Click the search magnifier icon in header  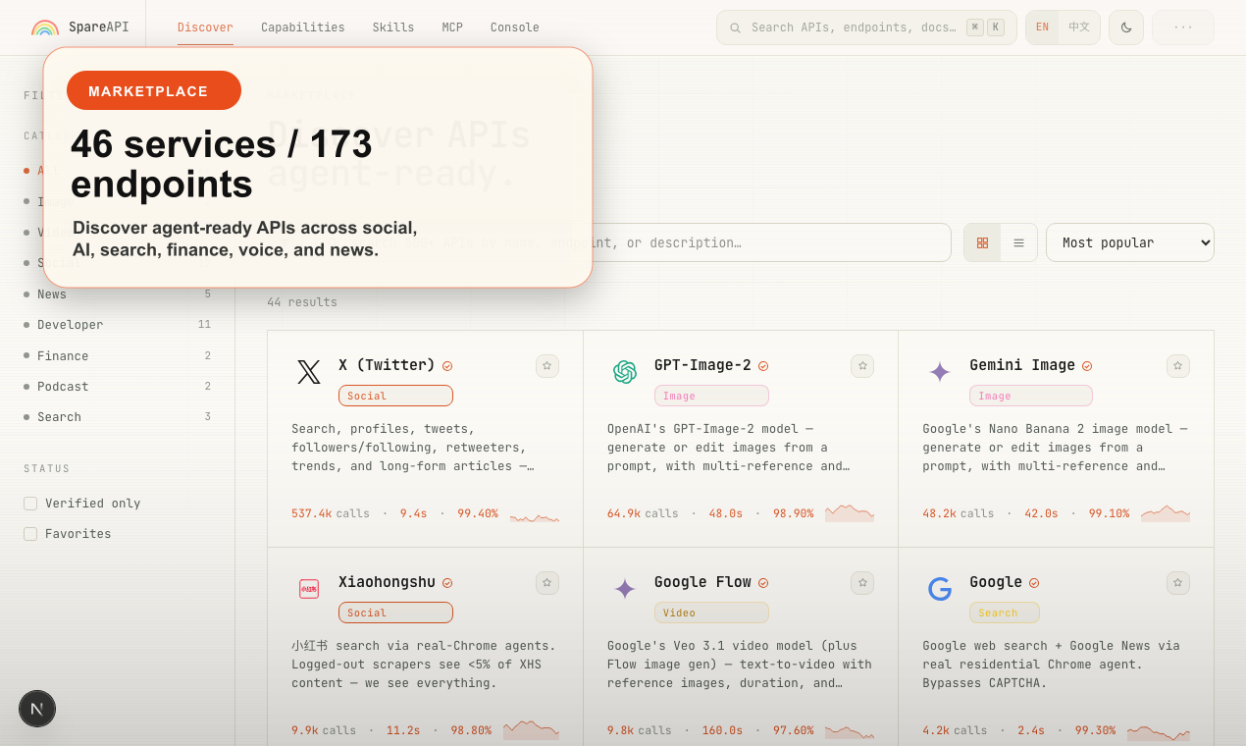tap(735, 27)
